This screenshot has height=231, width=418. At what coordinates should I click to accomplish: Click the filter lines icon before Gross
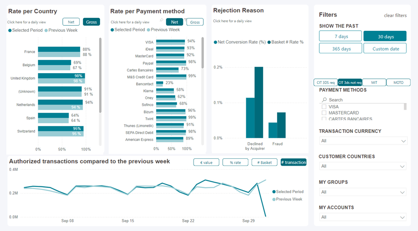(x=186, y=21)
